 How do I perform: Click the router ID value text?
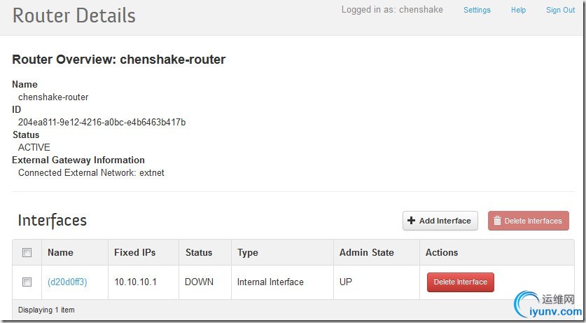pyautogui.click(x=102, y=122)
